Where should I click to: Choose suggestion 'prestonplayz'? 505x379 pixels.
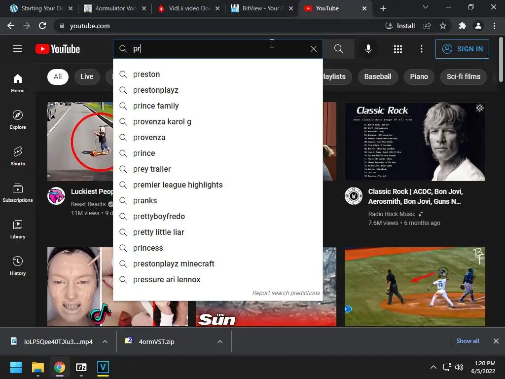point(218,90)
